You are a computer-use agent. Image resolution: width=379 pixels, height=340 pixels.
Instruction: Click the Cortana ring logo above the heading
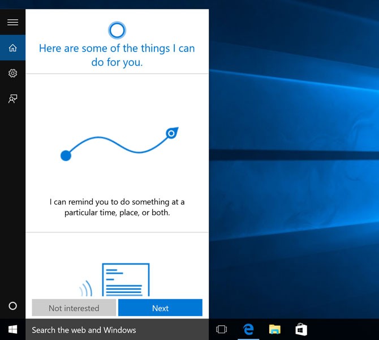point(117,30)
